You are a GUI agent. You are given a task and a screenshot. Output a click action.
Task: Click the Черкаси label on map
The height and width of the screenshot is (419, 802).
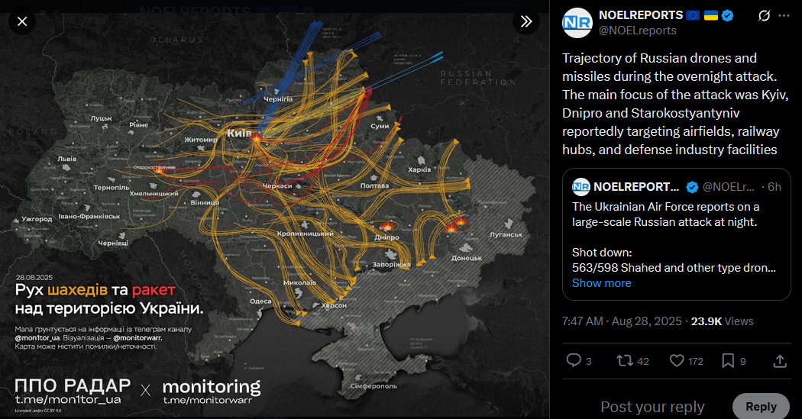click(x=277, y=186)
